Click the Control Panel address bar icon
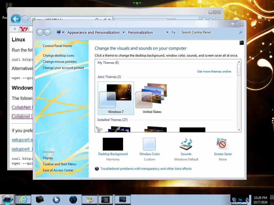 tap(59, 32)
